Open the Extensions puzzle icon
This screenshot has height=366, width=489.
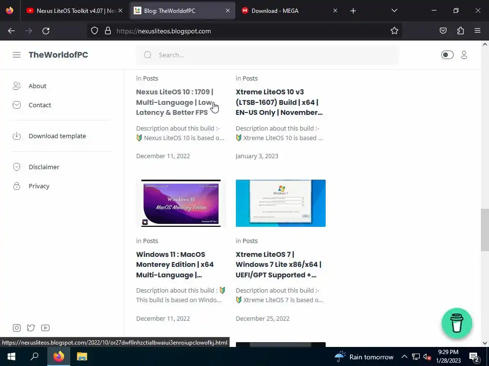pos(460,31)
